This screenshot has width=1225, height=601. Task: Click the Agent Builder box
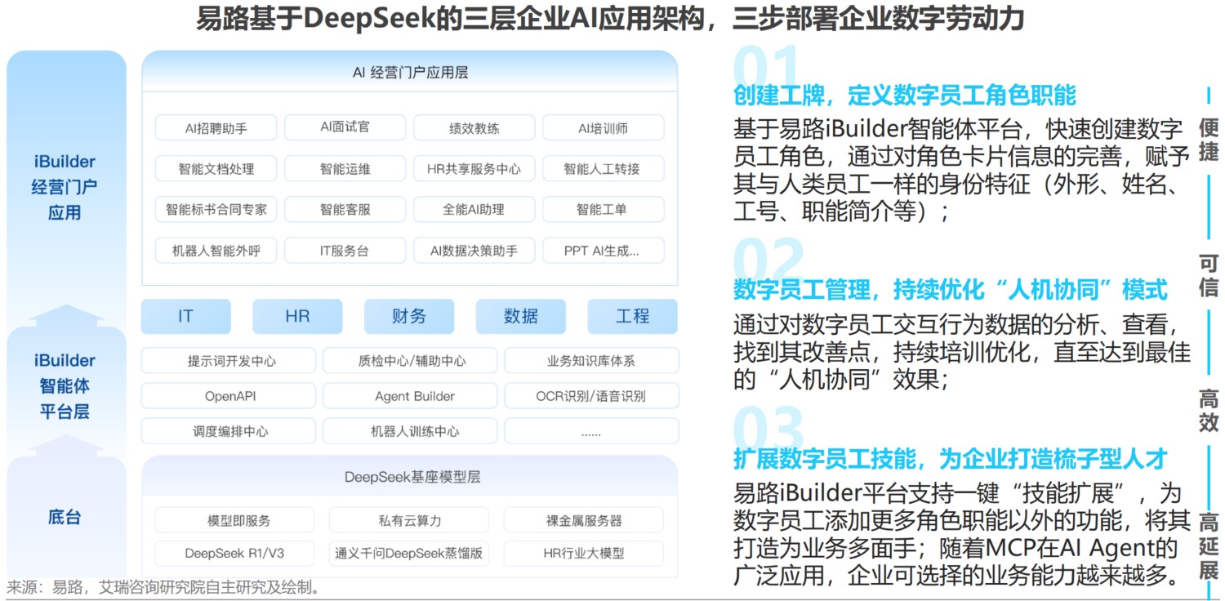point(410,396)
